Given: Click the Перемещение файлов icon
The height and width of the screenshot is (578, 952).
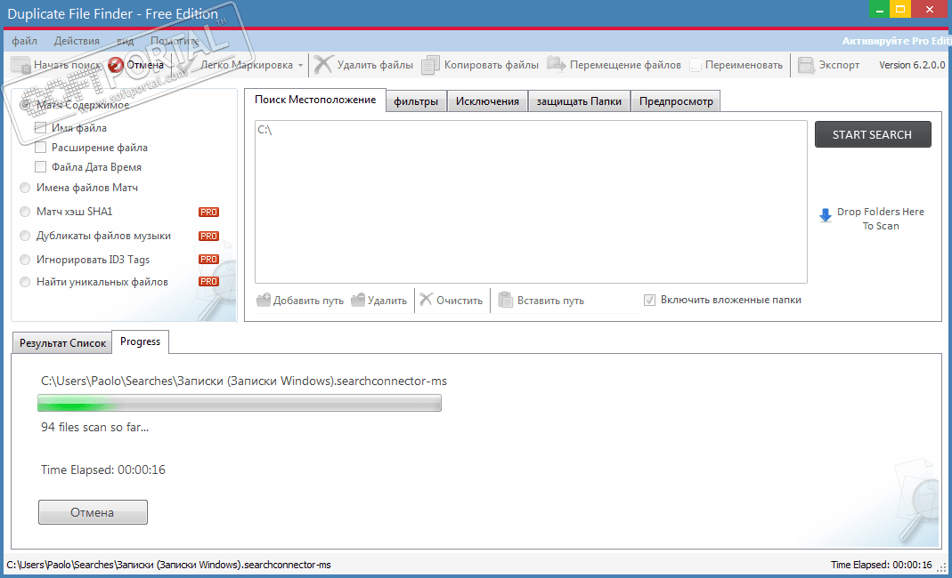Looking at the screenshot, I should [556, 64].
